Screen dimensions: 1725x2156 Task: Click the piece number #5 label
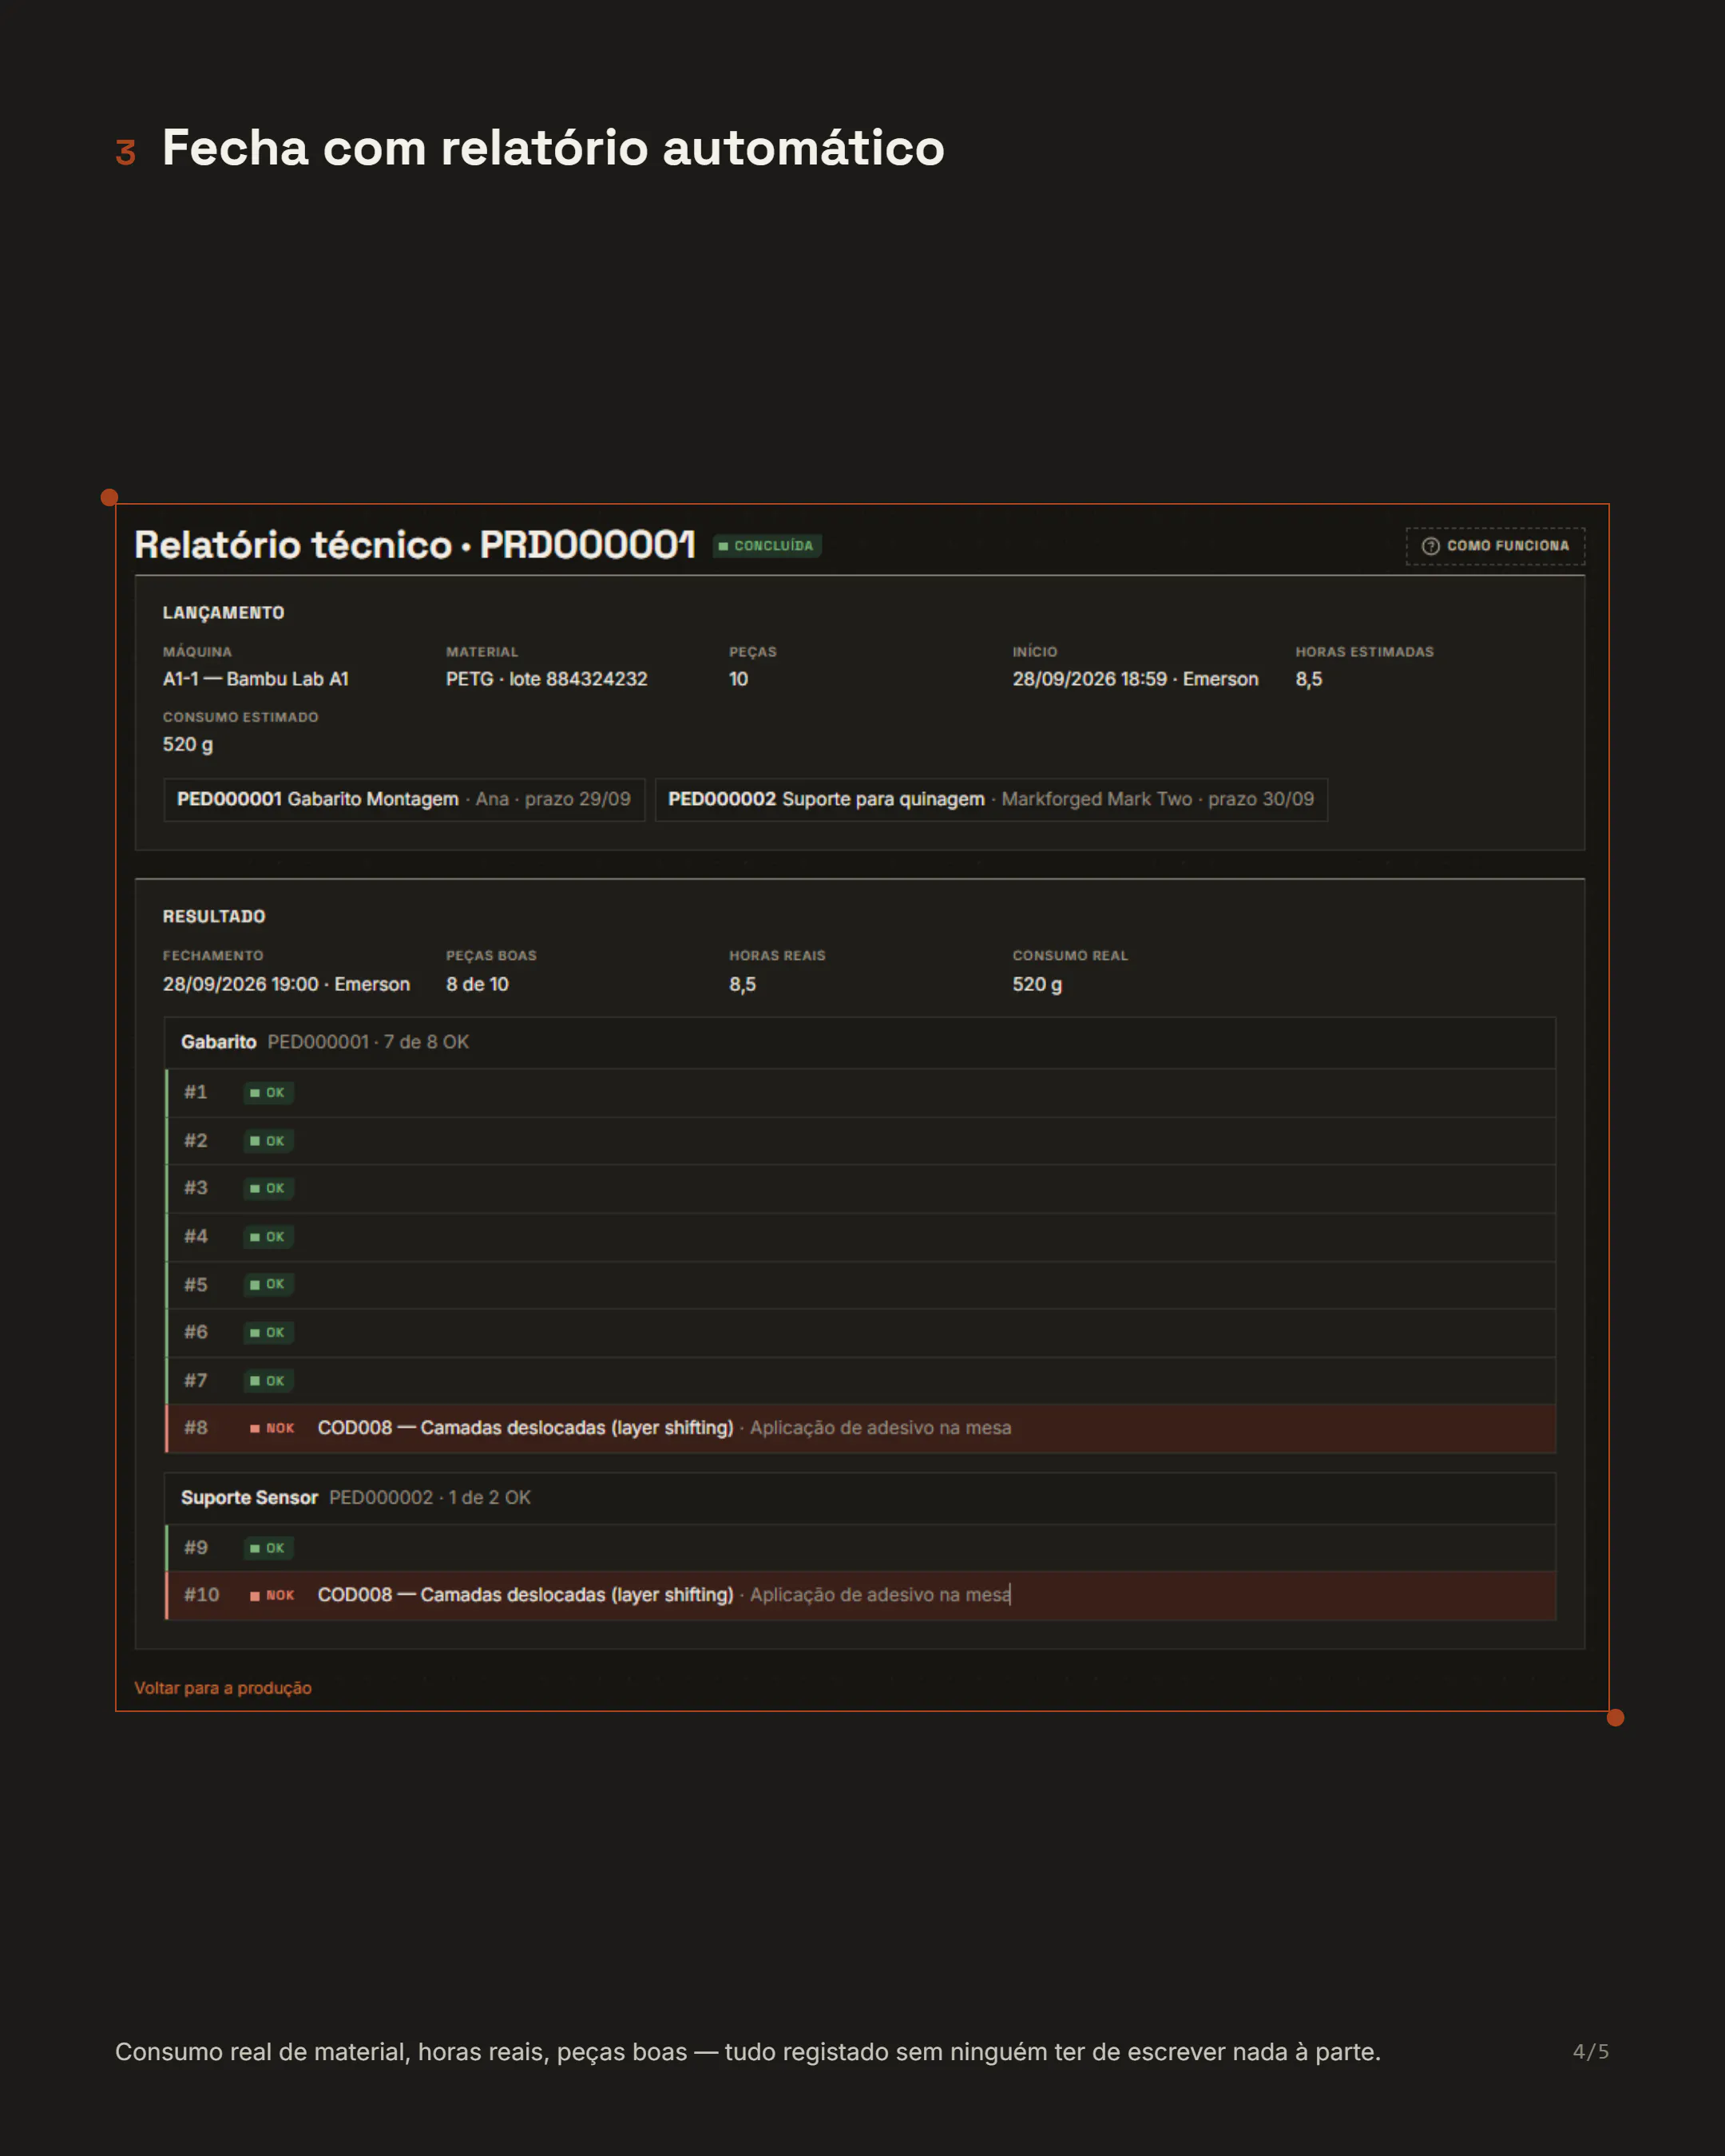196,1284
